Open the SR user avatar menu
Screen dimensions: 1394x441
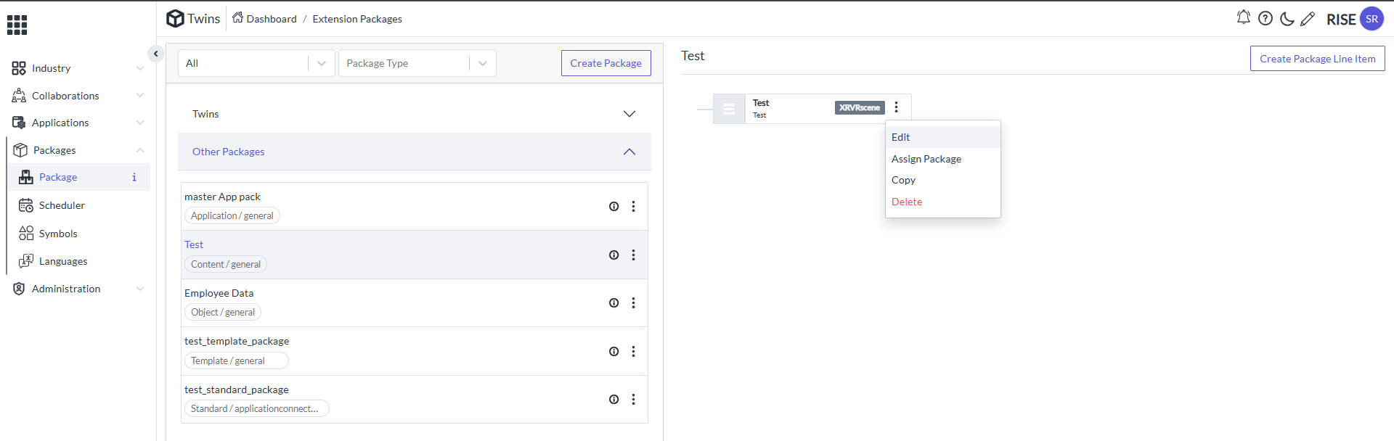coord(1371,19)
